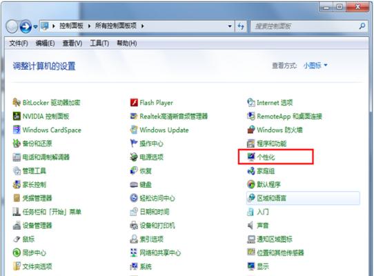
Task: Open the 家长控制 icon
Action: 17,184
